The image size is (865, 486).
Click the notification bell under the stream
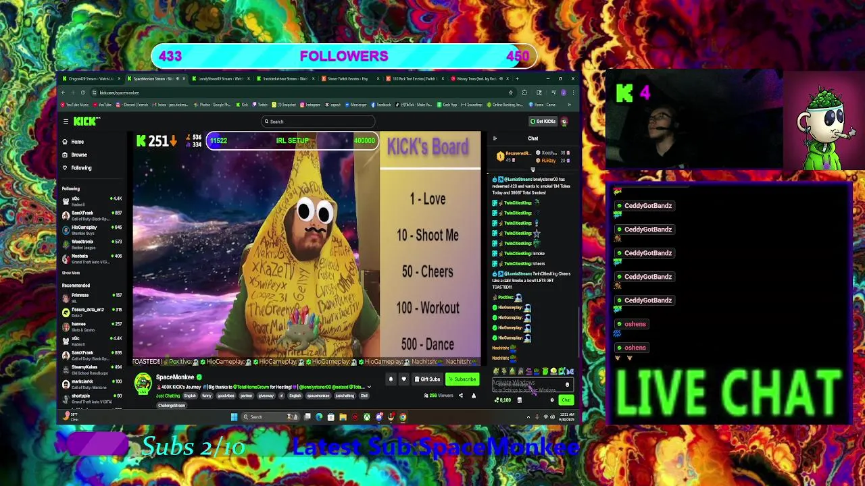(391, 379)
